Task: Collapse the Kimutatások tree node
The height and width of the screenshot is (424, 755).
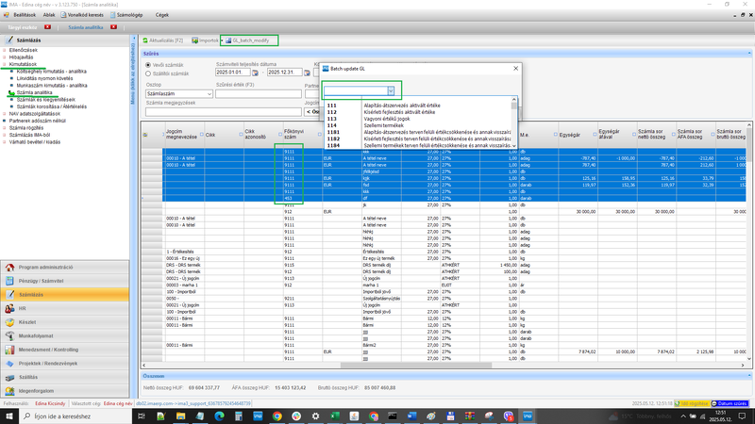Action: (x=5, y=64)
